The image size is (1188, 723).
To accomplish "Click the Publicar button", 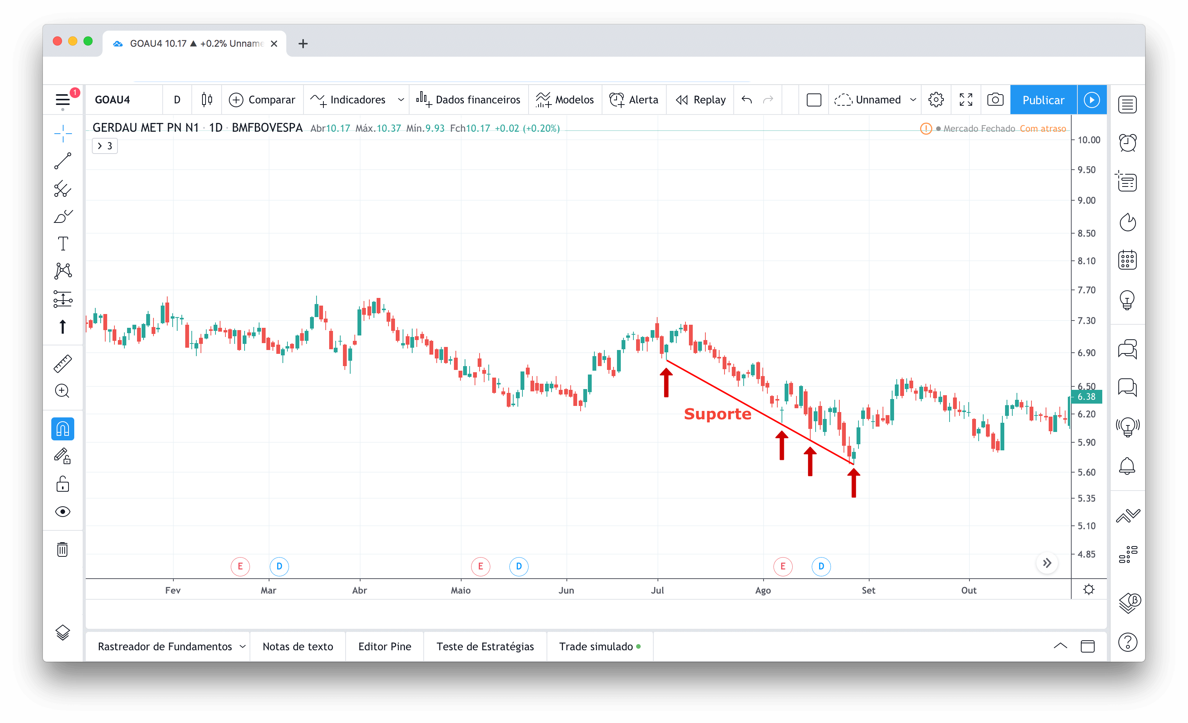I will tap(1043, 100).
